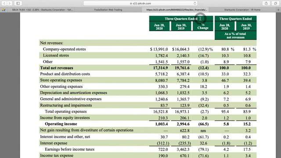
Task: Click the $ 13,991.0 value
Action: click(x=159, y=49)
